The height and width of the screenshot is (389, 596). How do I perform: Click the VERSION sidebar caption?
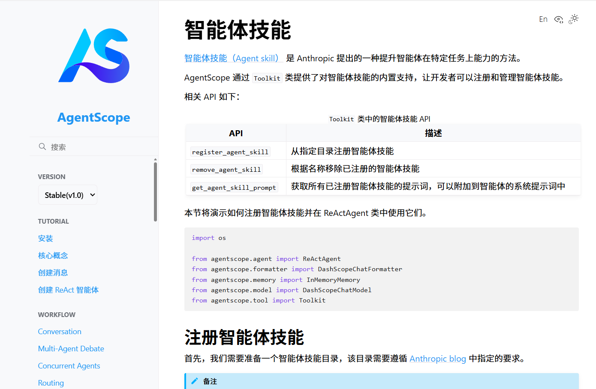point(52,177)
